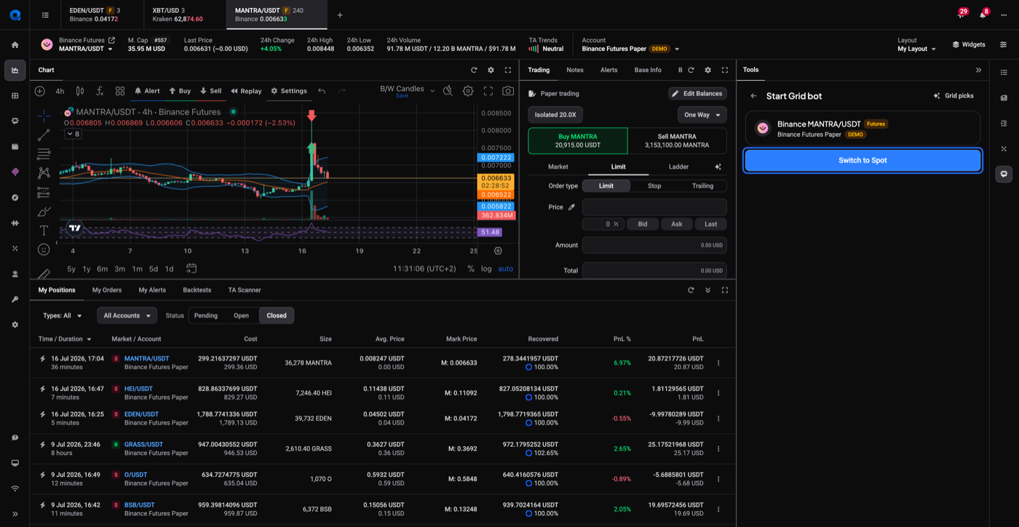The width and height of the screenshot is (1019, 527).
Task: Open the My Orders tab
Action: pyautogui.click(x=107, y=290)
